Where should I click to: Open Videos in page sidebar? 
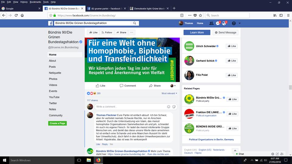pos(53,85)
